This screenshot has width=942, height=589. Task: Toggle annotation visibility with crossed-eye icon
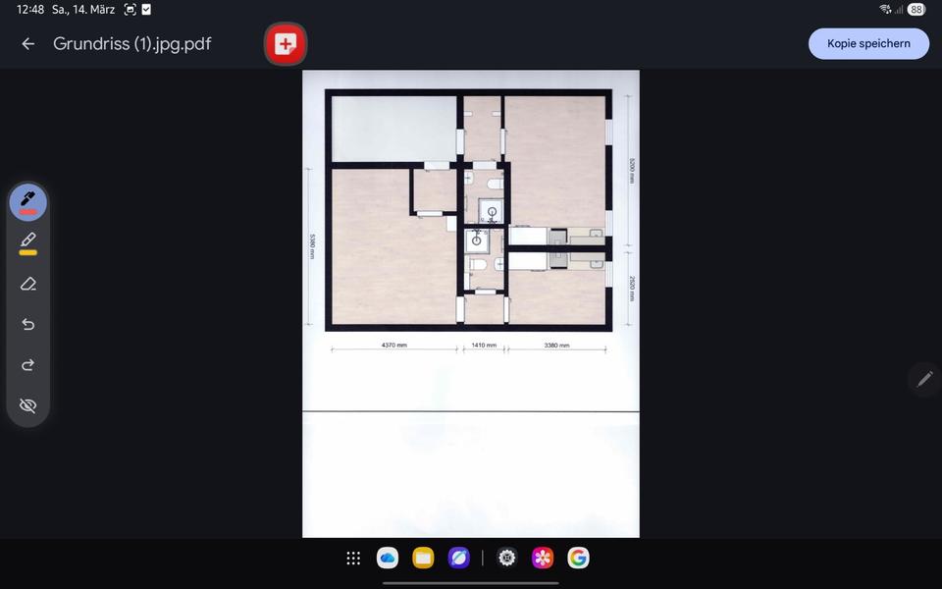click(27, 405)
